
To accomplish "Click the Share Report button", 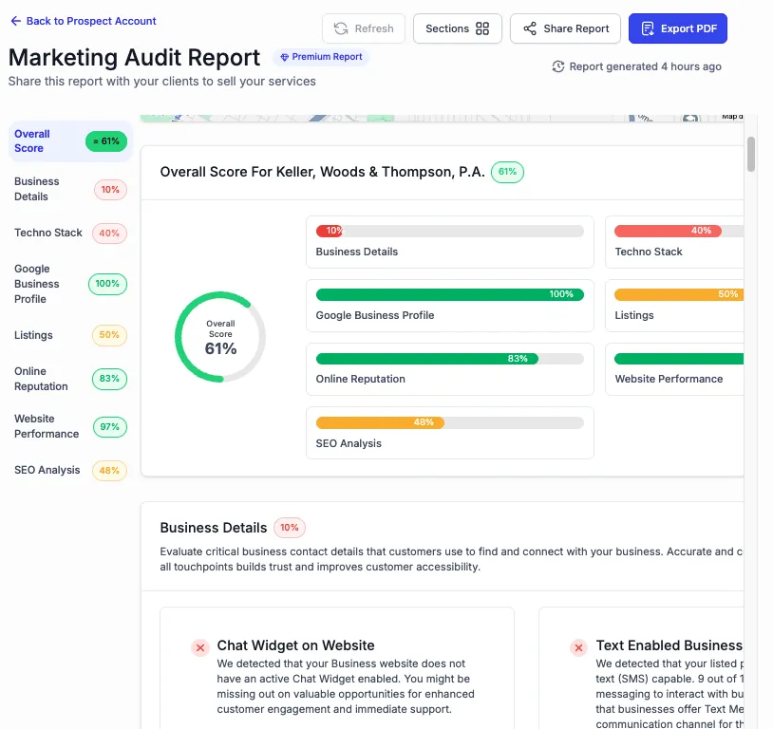I will click(x=565, y=28).
